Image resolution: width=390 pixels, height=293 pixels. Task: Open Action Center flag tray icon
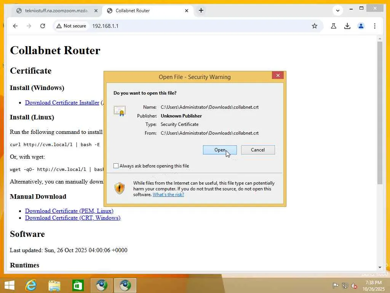pyautogui.click(x=336, y=285)
